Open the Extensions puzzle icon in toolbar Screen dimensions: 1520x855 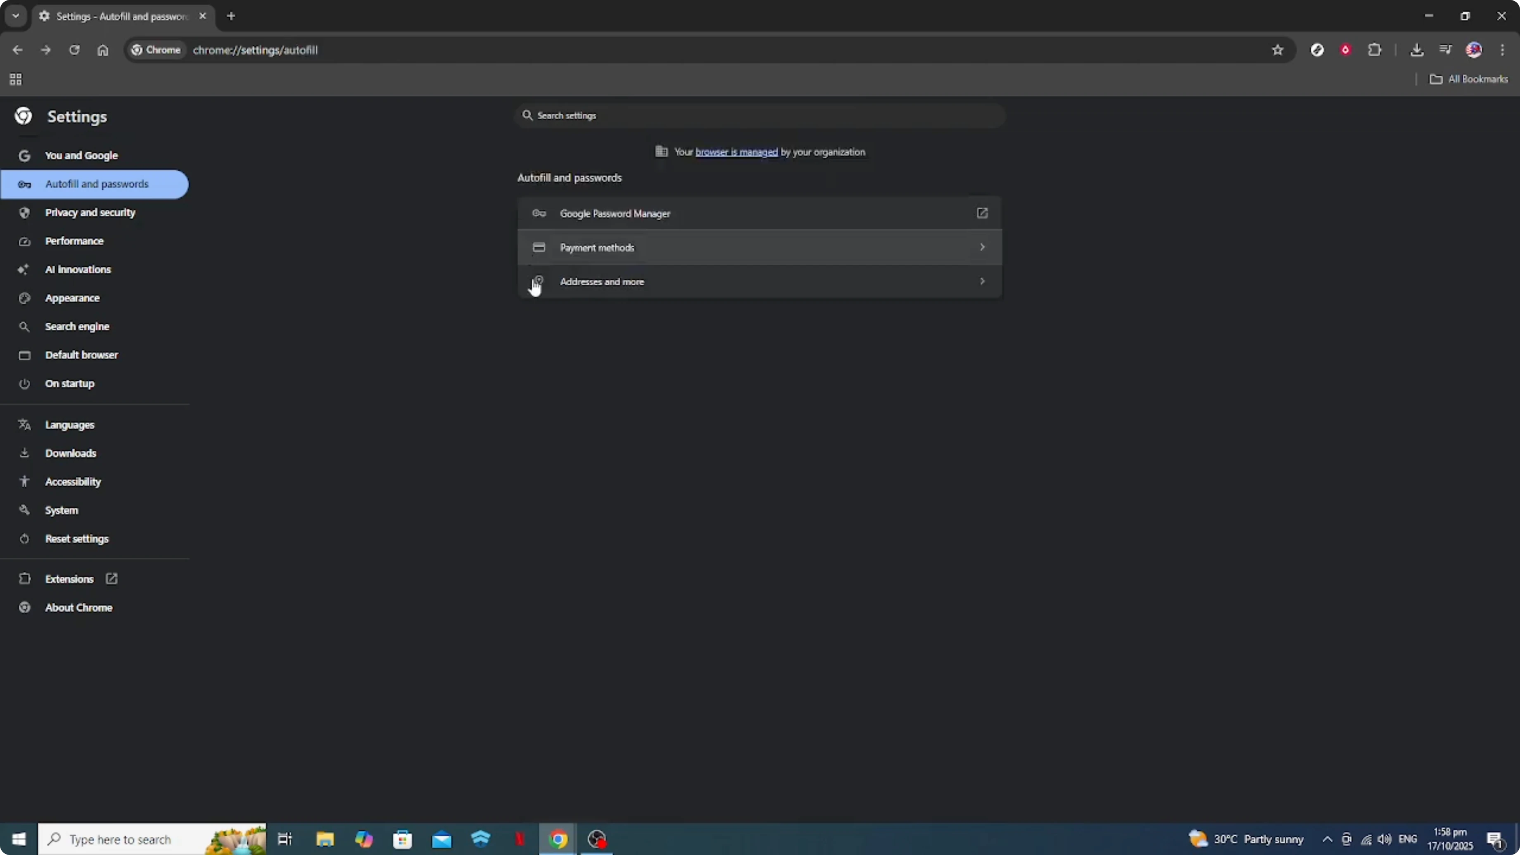click(x=1375, y=50)
